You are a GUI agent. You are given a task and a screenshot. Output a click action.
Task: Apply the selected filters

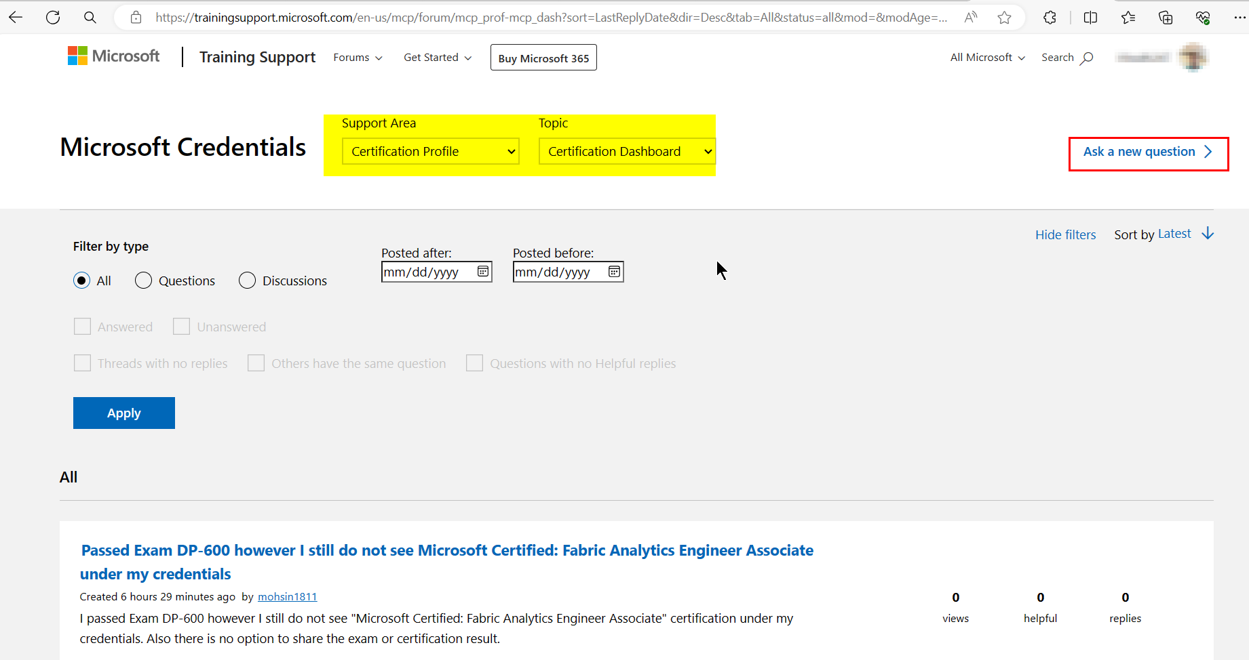pyautogui.click(x=124, y=413)
